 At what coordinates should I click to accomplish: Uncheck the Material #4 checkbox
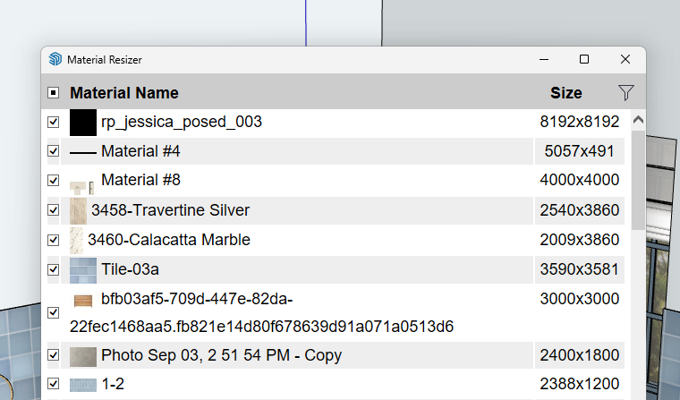pos(54,152)
